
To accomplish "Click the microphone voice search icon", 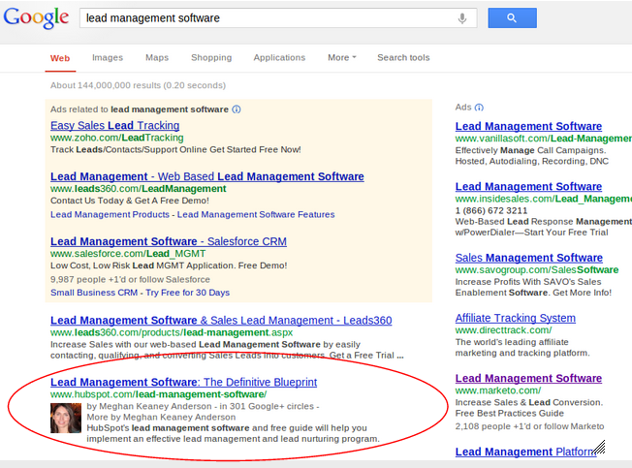I will point(462,18).
